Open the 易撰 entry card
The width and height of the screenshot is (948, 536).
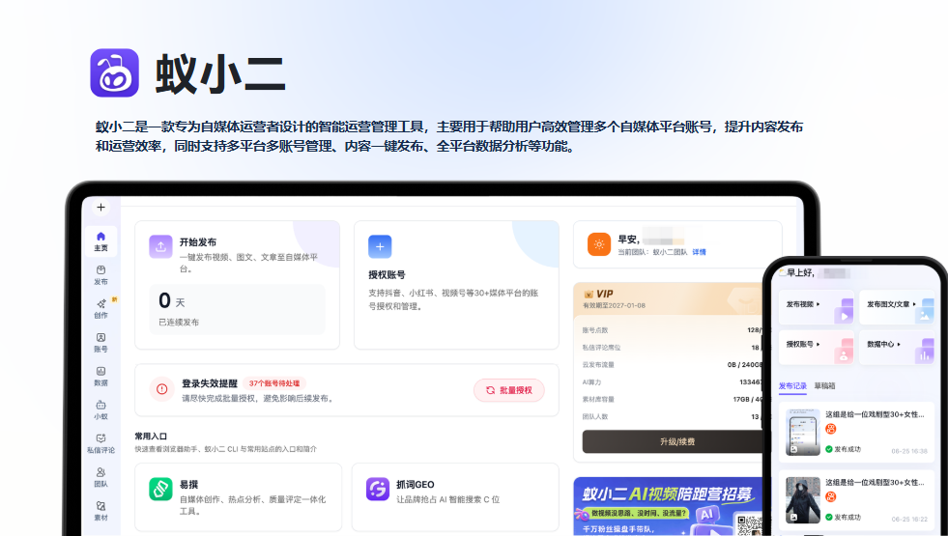point(239,496)
